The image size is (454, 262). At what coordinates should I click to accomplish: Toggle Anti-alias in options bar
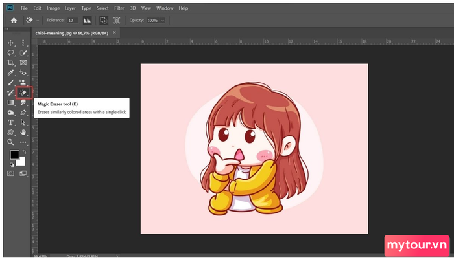(x=87, y=20)
